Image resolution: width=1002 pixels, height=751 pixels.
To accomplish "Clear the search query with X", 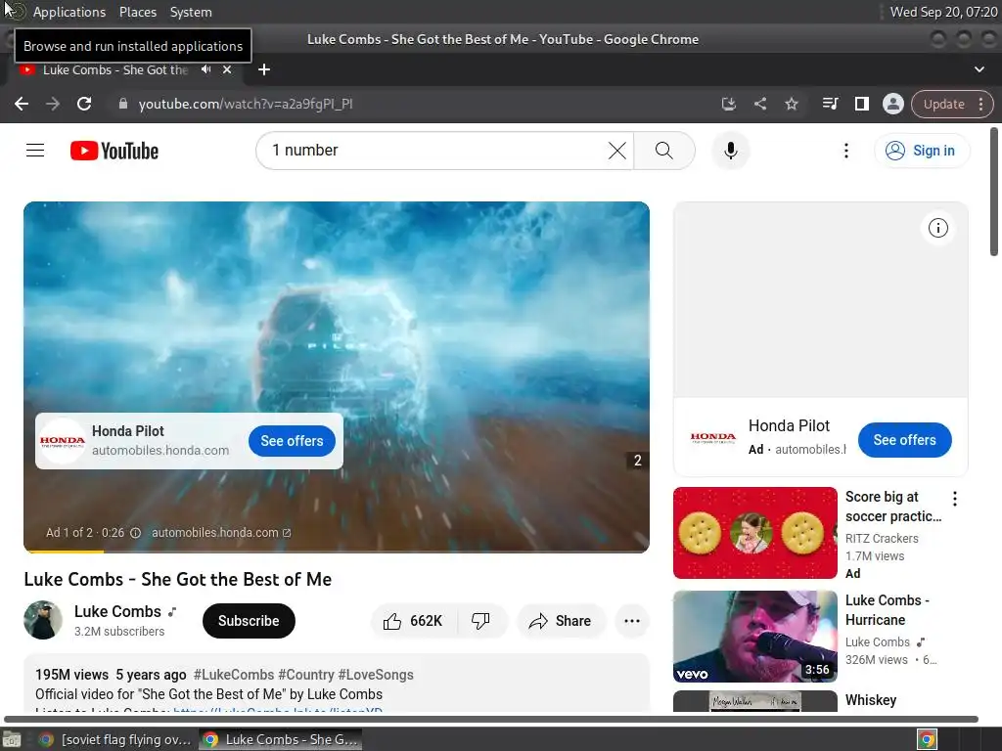I will (x=617, y=151).
